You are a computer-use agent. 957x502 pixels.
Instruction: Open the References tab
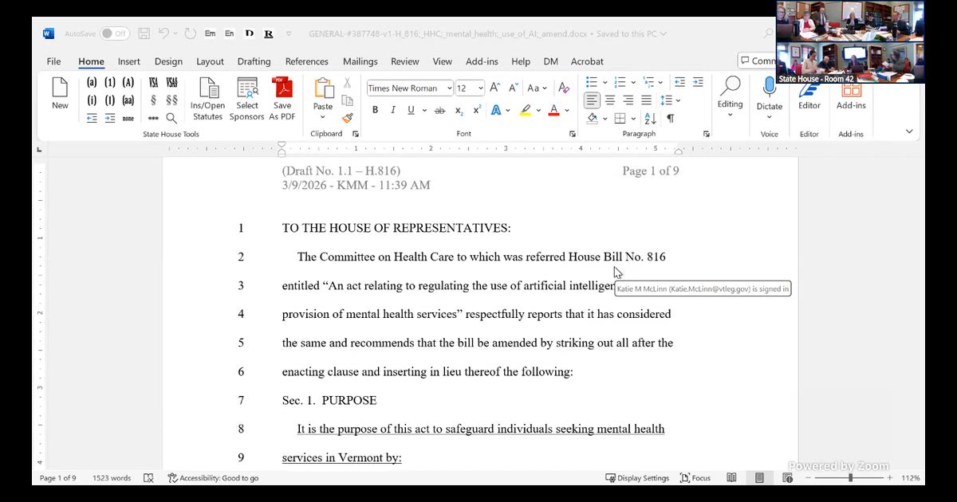click(x=307, y=61)
